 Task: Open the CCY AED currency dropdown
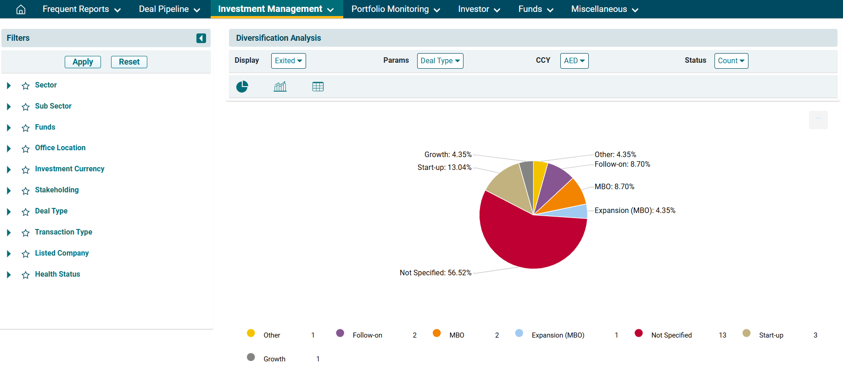coord(574,61)
